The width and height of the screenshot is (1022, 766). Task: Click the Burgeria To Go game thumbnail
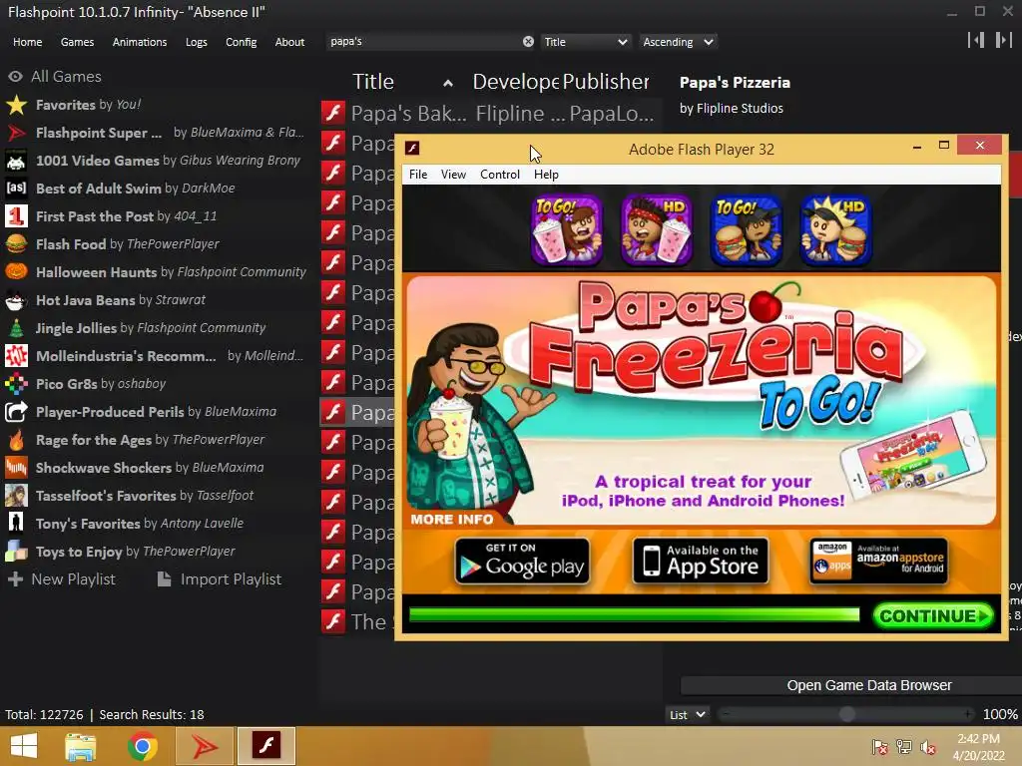tap(747, 230)
